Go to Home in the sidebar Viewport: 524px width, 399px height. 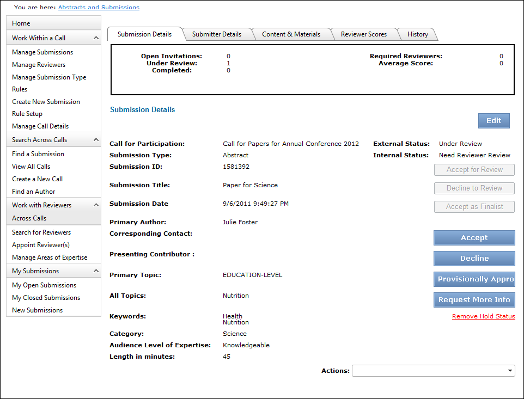pos(21,23)
